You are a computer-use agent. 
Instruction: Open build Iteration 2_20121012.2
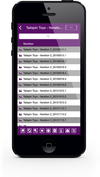tap(49, 97)
